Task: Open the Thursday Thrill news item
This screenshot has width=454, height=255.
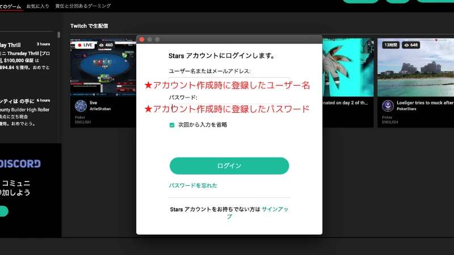Action: point(26,56)
